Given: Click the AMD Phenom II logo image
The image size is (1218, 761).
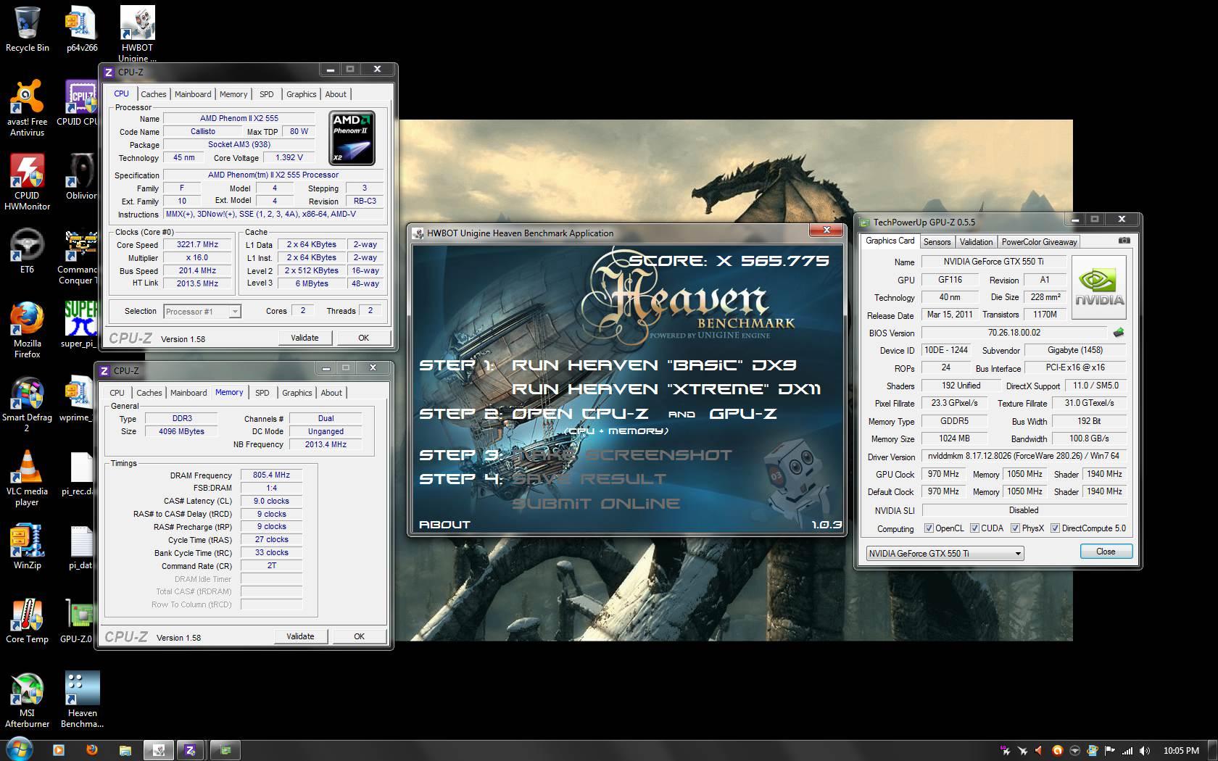Looking at the screenshot, I should [x=352, y=138].
